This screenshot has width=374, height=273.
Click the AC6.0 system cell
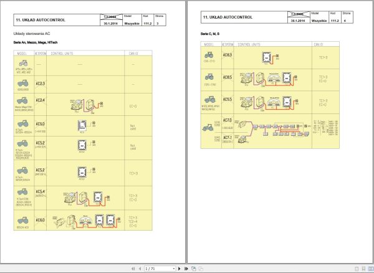coord(41,220)
